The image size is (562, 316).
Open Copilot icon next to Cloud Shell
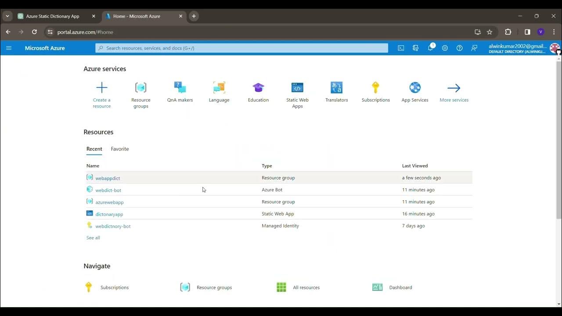click(x=415, y=48)
